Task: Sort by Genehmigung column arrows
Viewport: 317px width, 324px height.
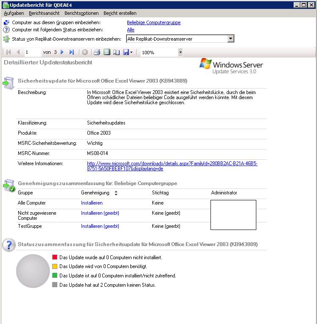Action: pos(116,193)
